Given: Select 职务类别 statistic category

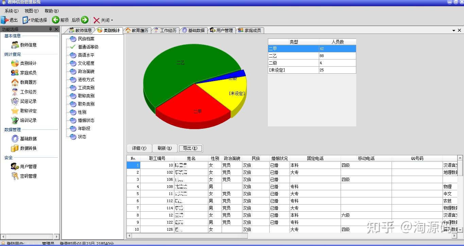Looking at the screenshot, I should [x=86, y=104].
